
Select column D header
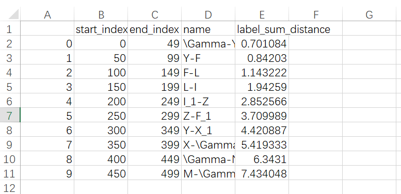[208, 14]
